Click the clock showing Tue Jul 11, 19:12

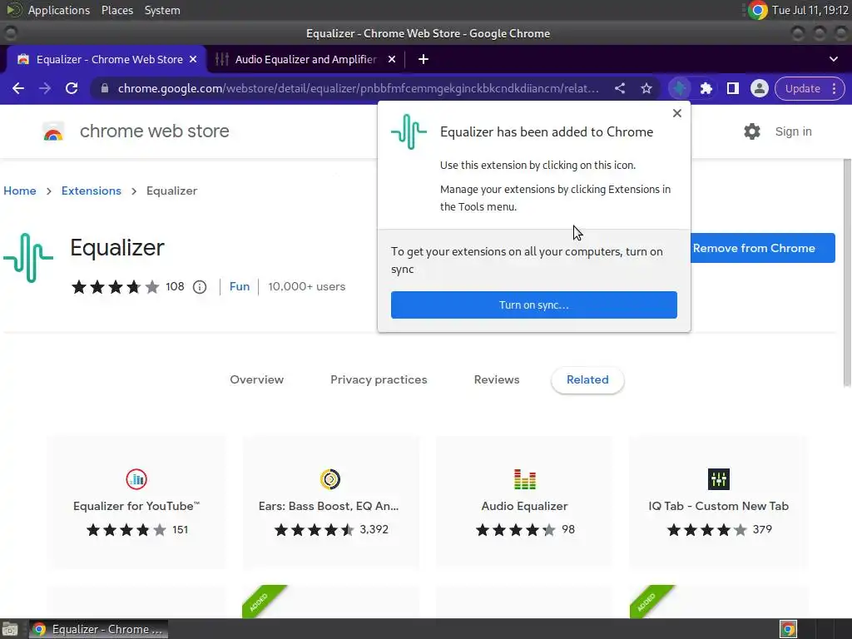coord(810,10)
